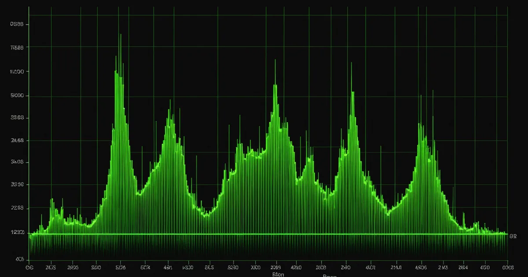Image resolution: width=528 pixels, height=277 pixels.
Task: Select the 1400 label on the vertical axis
Action: coord(17,71)
